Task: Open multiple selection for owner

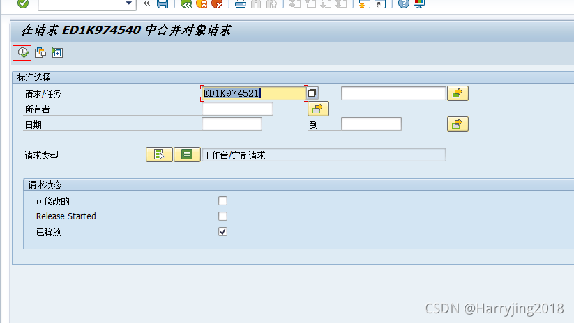Action: click(318, 109)
